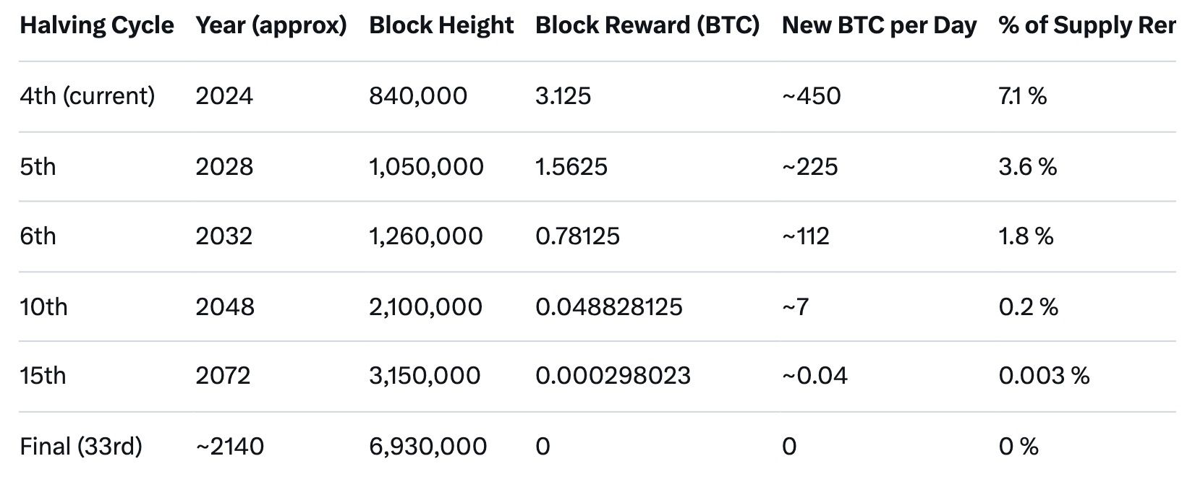
Task: Click the Halving Cycle column header
Action: pyautogui.click(x=97, y=25)
